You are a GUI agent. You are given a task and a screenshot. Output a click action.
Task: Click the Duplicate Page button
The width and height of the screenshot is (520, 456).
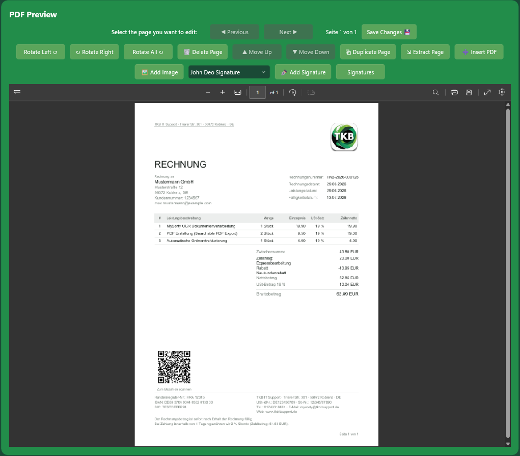pyautogui.click(x=368, y=52)
